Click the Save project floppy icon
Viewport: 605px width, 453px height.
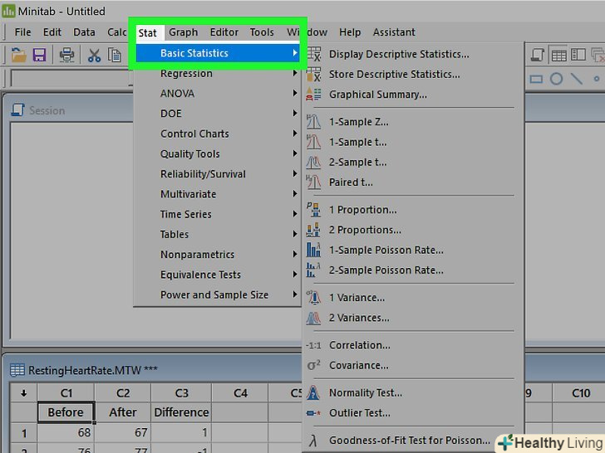click(39, 55)
